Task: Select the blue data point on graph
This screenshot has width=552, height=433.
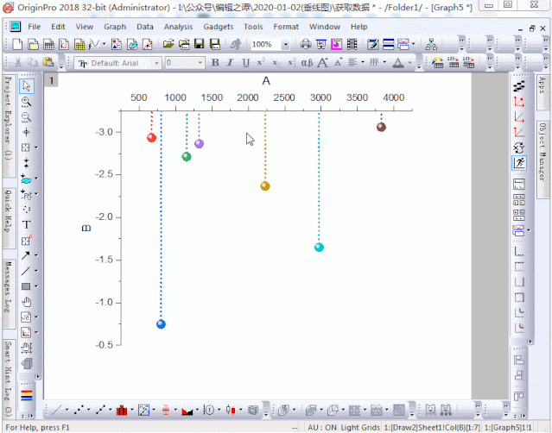Action: pyautogui.click(x=161, y=324)
